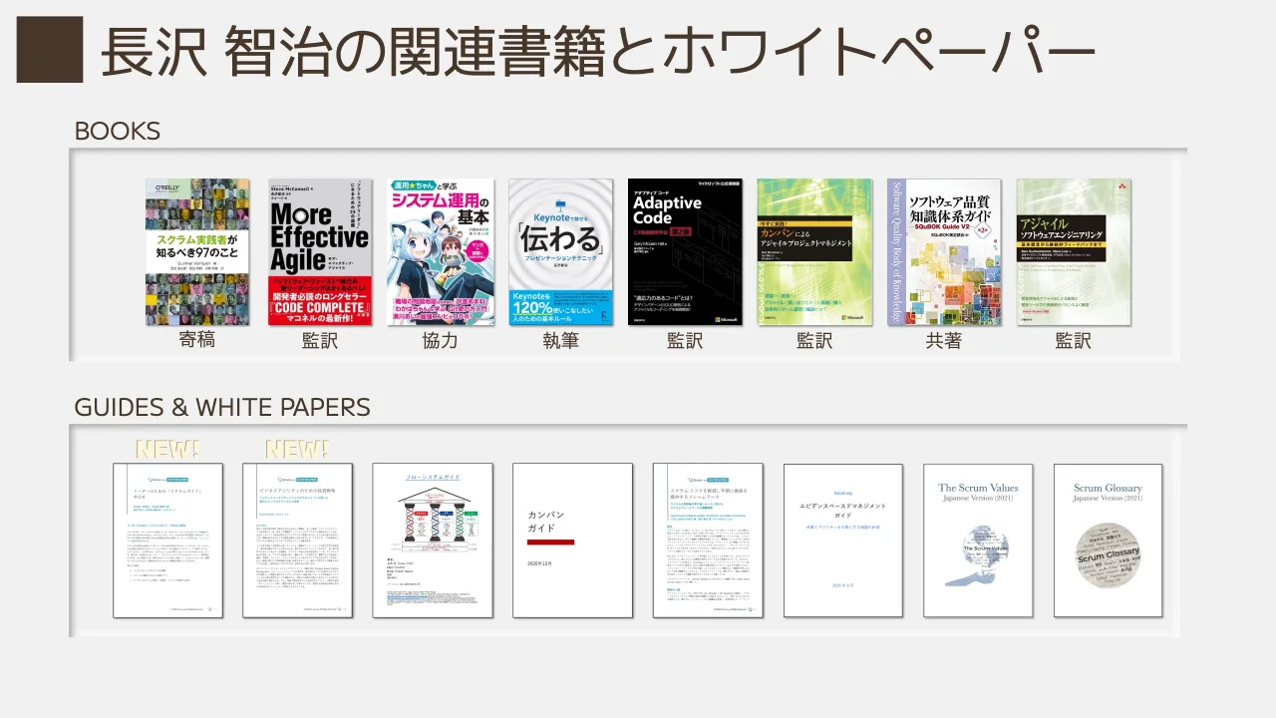Select the フローシステムガイド document with pillars diagram
The width and height of the screenshot is (1276, 718).
coord(433,540)
